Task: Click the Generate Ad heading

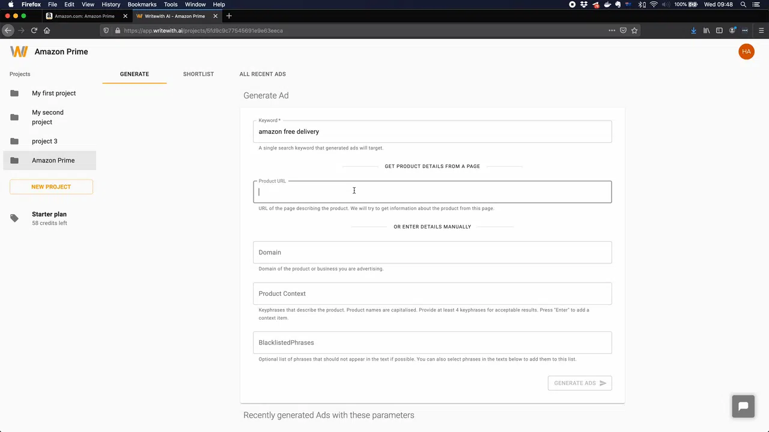Action: (266, 95)
